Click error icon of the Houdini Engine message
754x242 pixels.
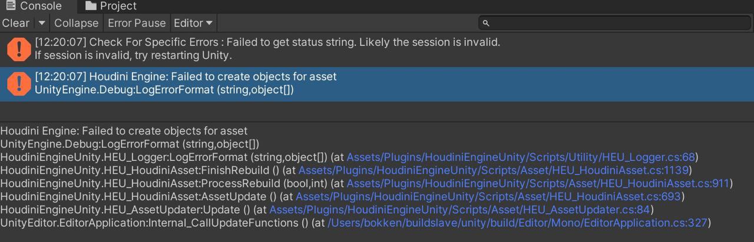[19, 84]
